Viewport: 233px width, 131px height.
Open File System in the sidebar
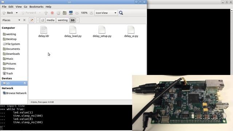11,44
